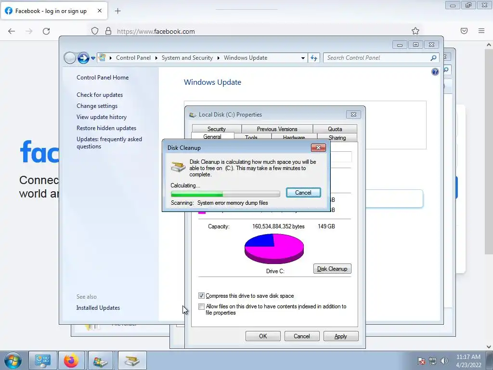Cancel the Disk Cleanup calculation
The height and width of the screenshot is (370, 493).
coord(303,193)
